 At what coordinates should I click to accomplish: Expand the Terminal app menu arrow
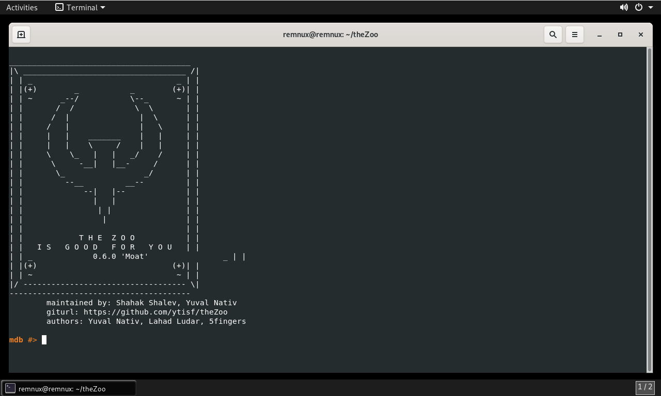point(102,7)
